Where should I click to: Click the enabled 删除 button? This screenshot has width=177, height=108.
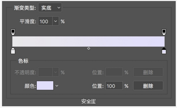[x=148, y=86]
